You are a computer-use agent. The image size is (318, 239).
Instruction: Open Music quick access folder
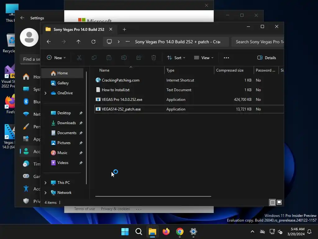[62, 153]
